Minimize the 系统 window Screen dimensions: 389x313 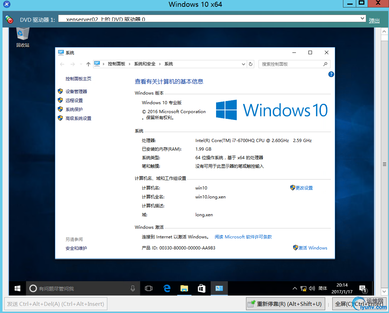[x=294, y=52]
